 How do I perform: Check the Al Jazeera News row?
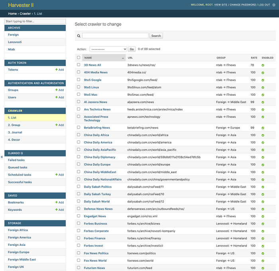point(79,101)
